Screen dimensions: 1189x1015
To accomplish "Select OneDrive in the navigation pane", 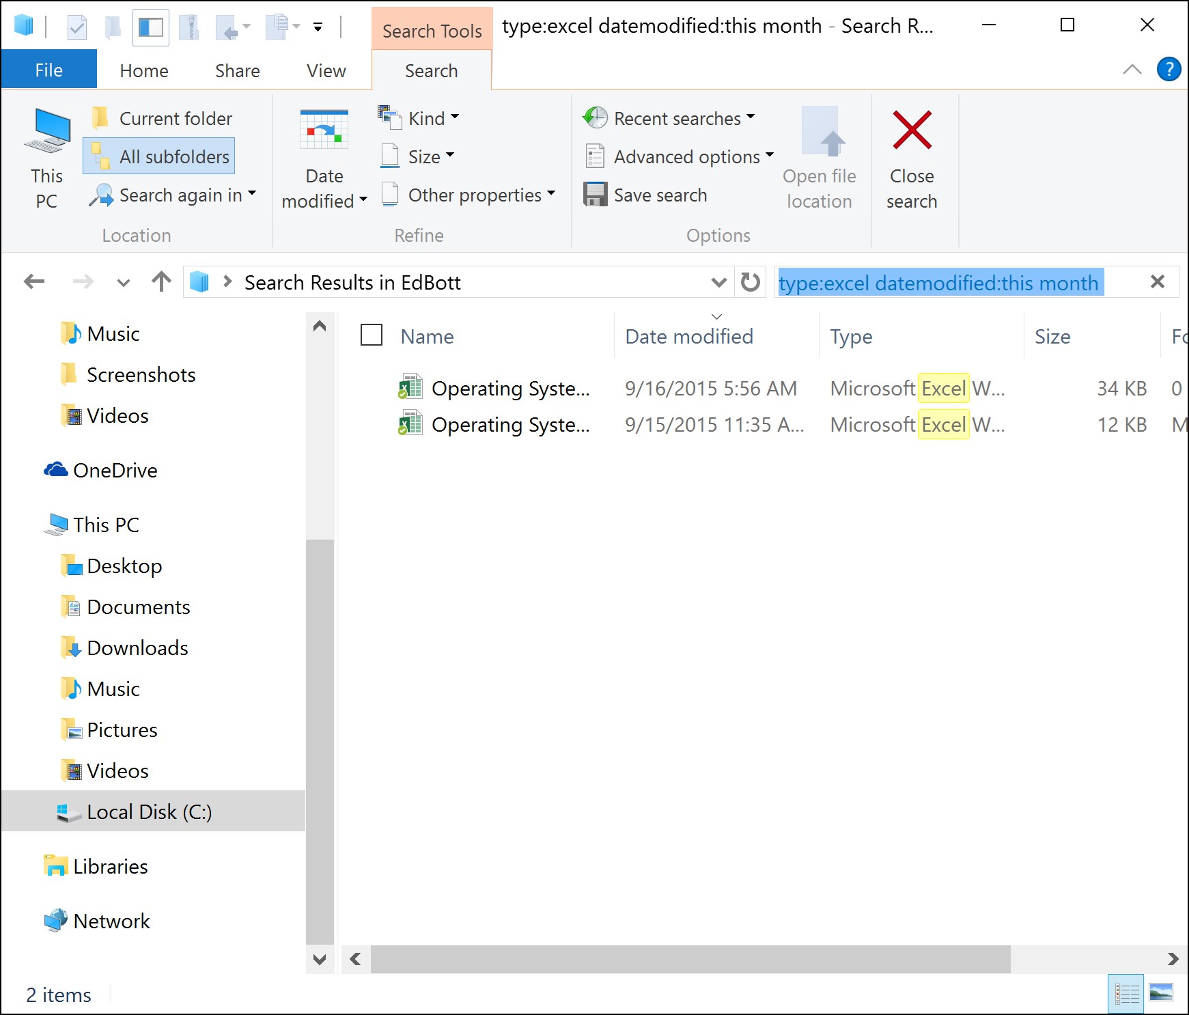I will pos(115,471).
